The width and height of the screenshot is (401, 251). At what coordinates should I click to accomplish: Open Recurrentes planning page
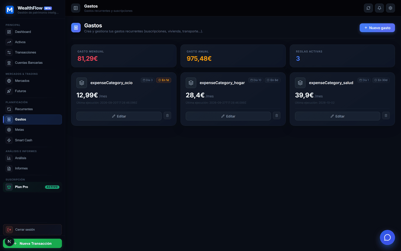pos(32,109)
